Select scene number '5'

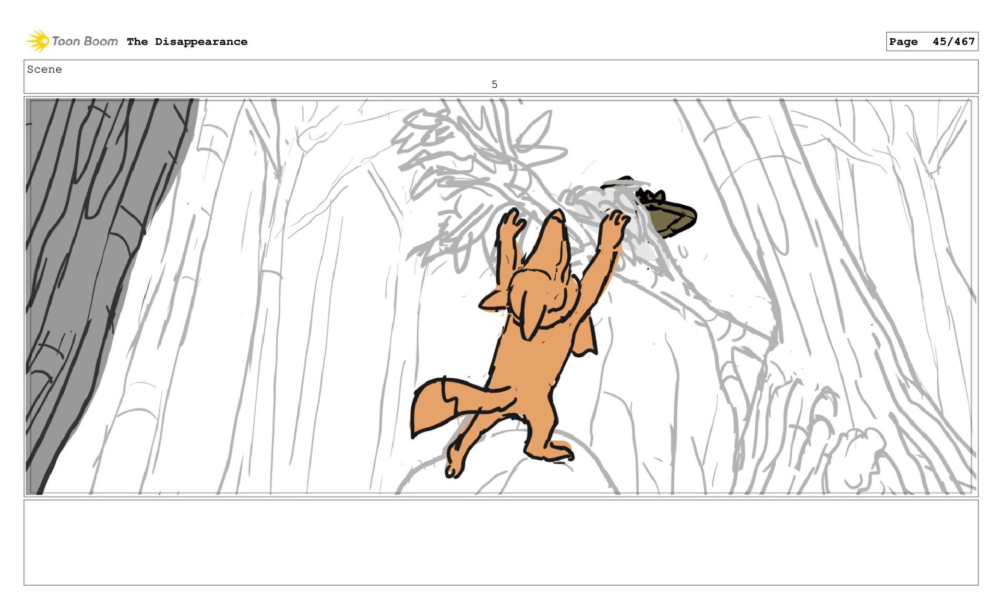click(494, 84)
